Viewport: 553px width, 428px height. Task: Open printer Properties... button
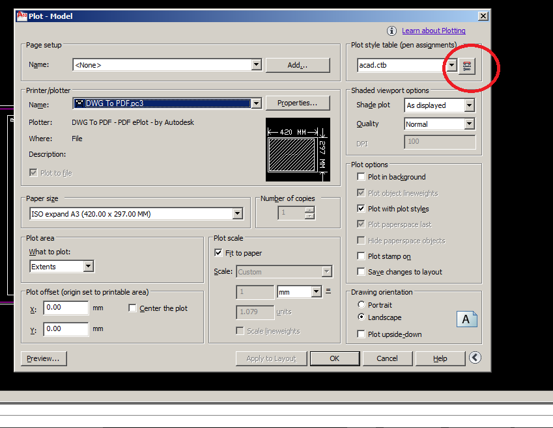click(x=298, y=103)
